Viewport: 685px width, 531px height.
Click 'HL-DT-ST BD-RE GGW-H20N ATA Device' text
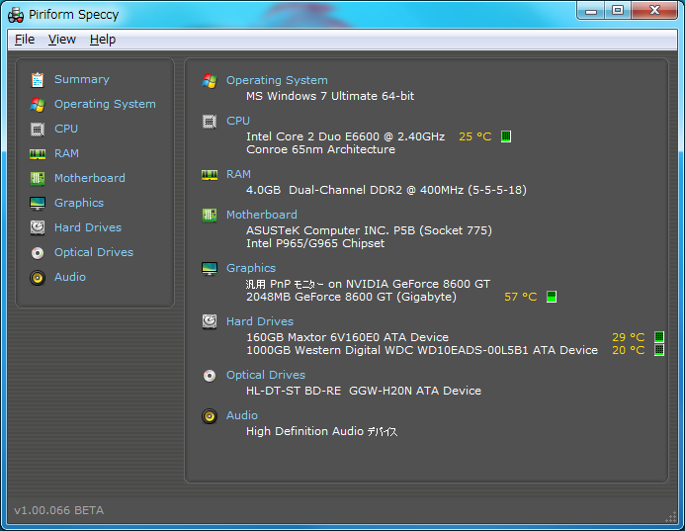click(x=364, y=391)
